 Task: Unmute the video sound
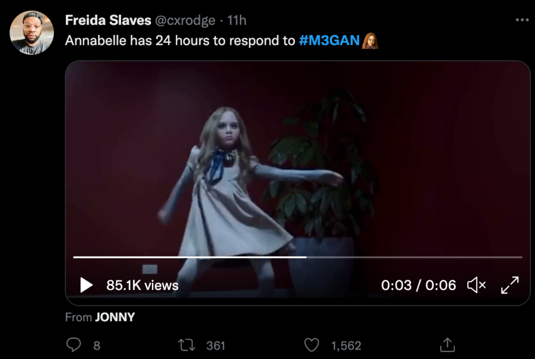pyautogui.click(x=476, y=285)
